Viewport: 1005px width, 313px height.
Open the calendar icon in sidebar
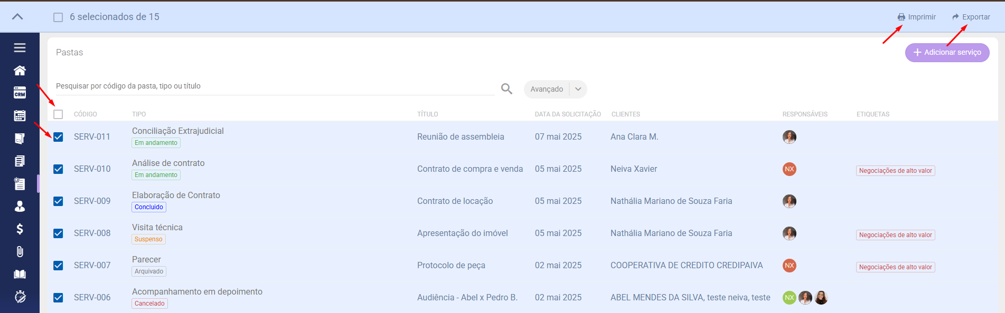[x=20, y=116]
